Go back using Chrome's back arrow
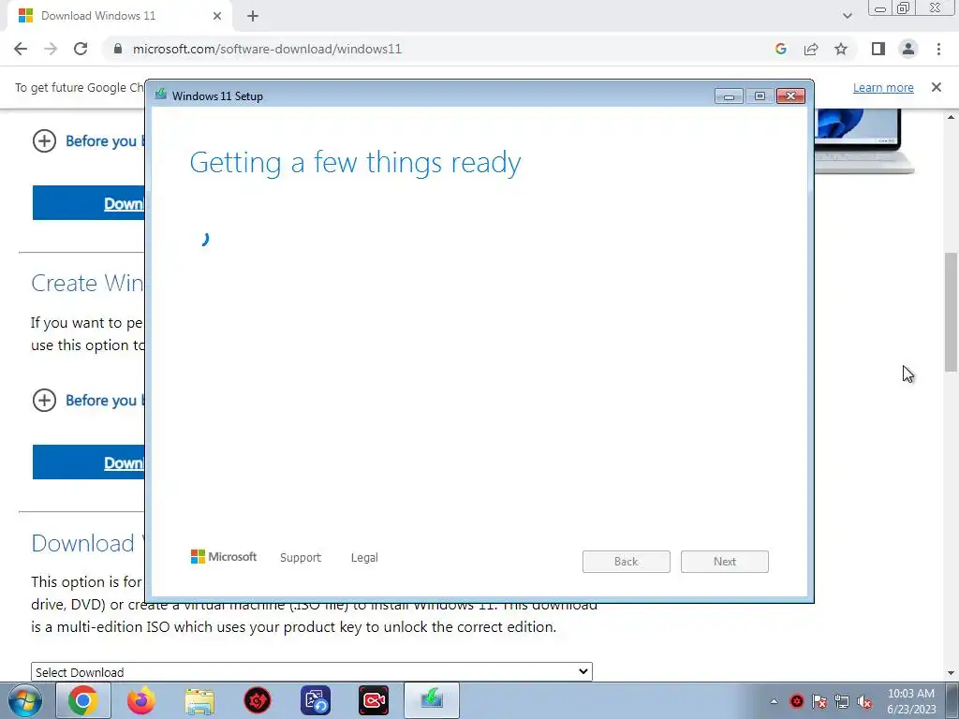The image size is (959, 719). (21, 49)
